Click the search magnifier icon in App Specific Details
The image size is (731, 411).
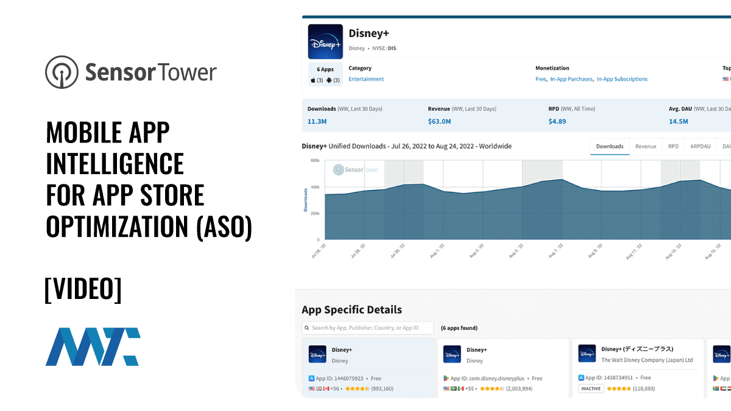click(307, 328)
